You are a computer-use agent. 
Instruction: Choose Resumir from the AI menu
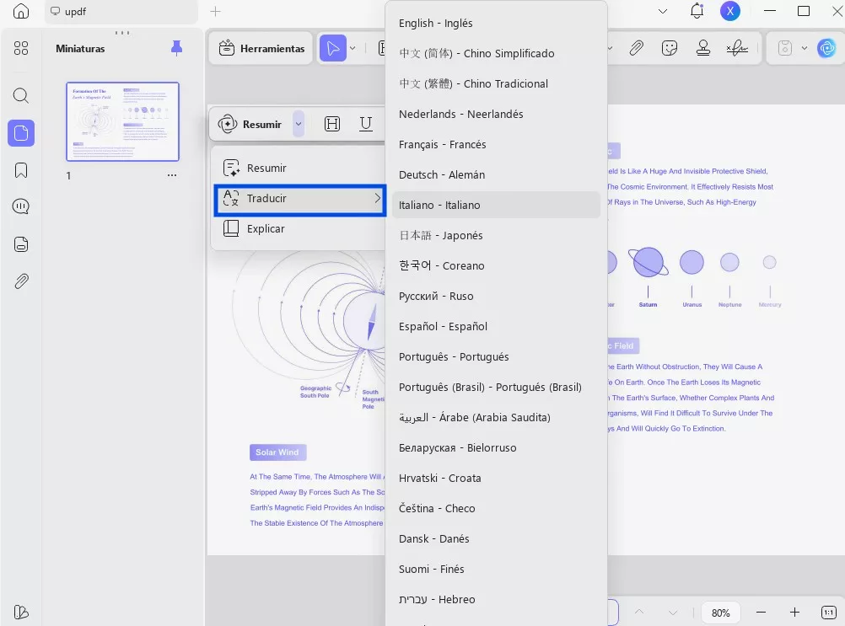tap(299, 168)
